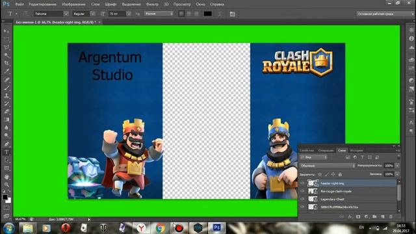416x234 pixels.
Task: Select the Path Selection tool
Action: click(x=6, y=161)
